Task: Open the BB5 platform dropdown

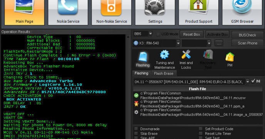Action: (x=151, y=34)
